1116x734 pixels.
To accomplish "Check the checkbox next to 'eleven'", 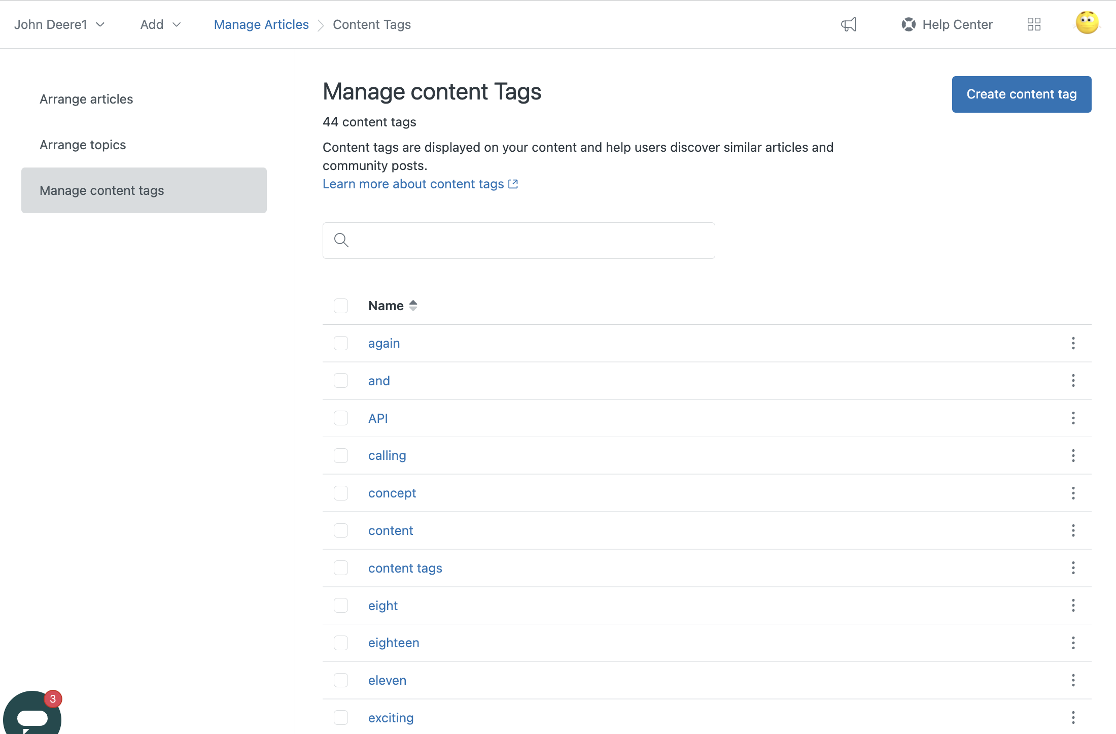I will tap(340, 680).
